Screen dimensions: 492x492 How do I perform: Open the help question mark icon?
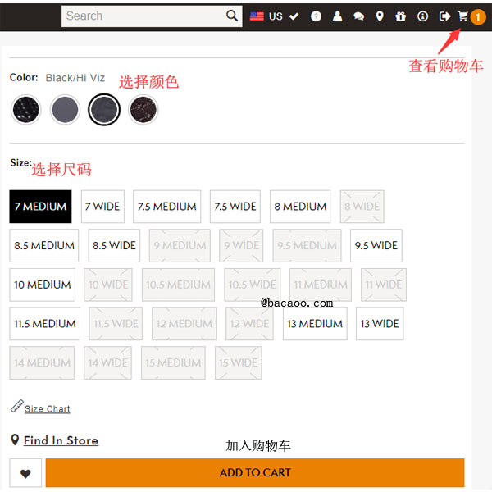[x=316, y=16]
